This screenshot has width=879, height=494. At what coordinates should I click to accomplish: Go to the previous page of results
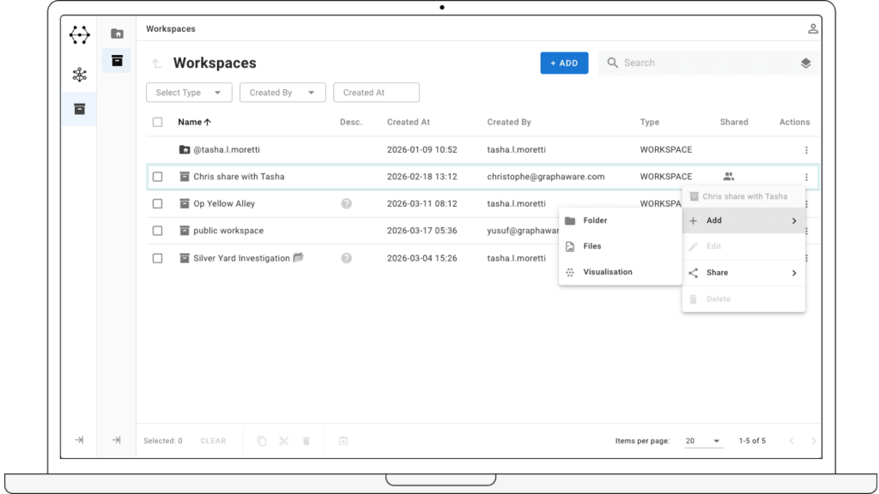[791, 441]
